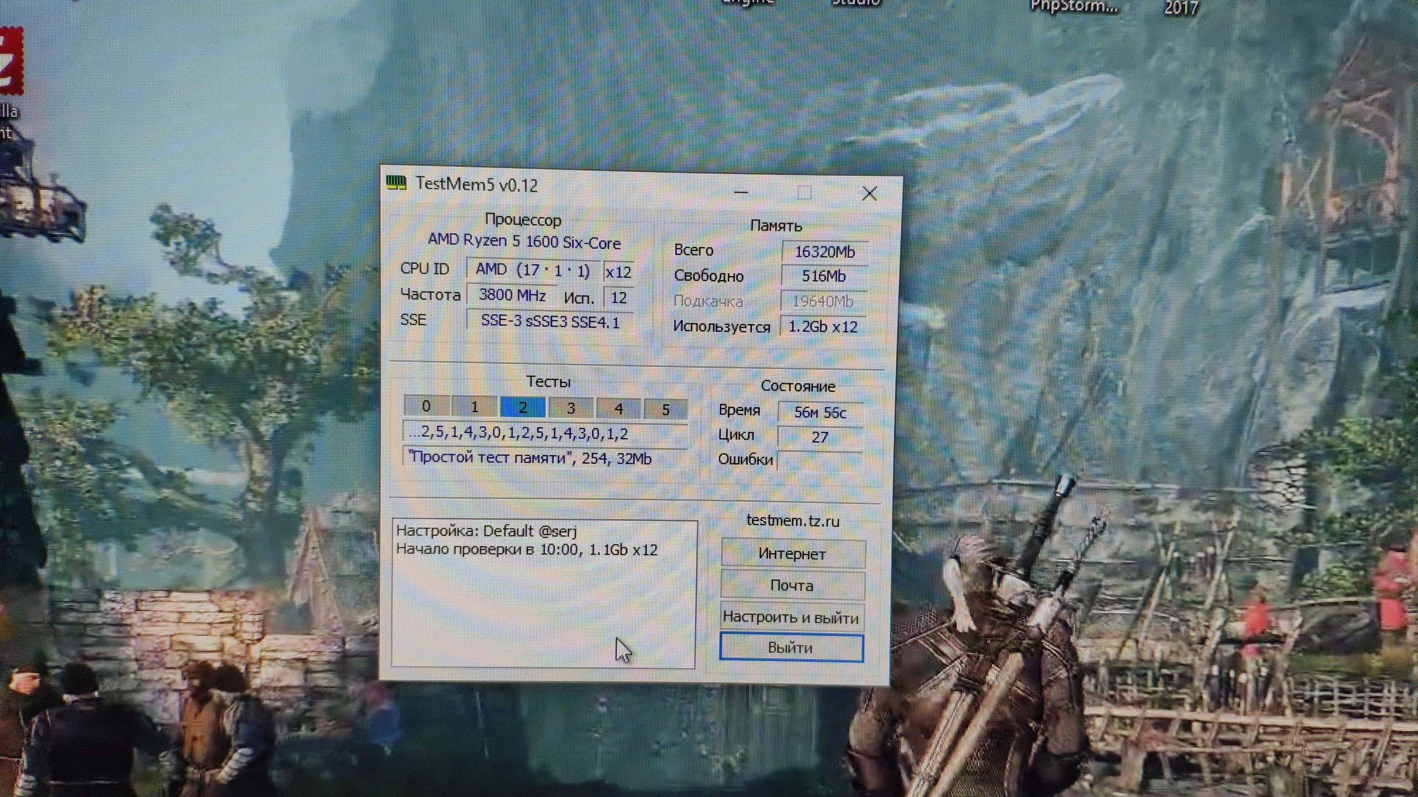This screenshot has width=1418, height=797.
Task: Select test block 5
Action: (666, 410)
